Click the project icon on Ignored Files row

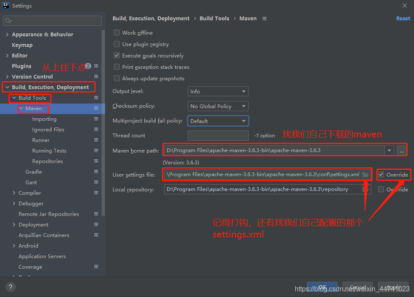click(96, 129)
